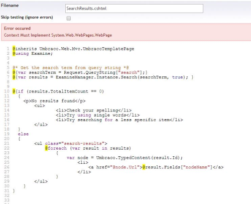Click the highlighted @ before inherits
251x204 pixels.
(14, 49)
